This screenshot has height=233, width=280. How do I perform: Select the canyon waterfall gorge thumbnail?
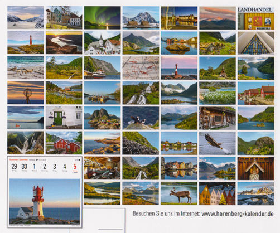(x=26, y=143)
